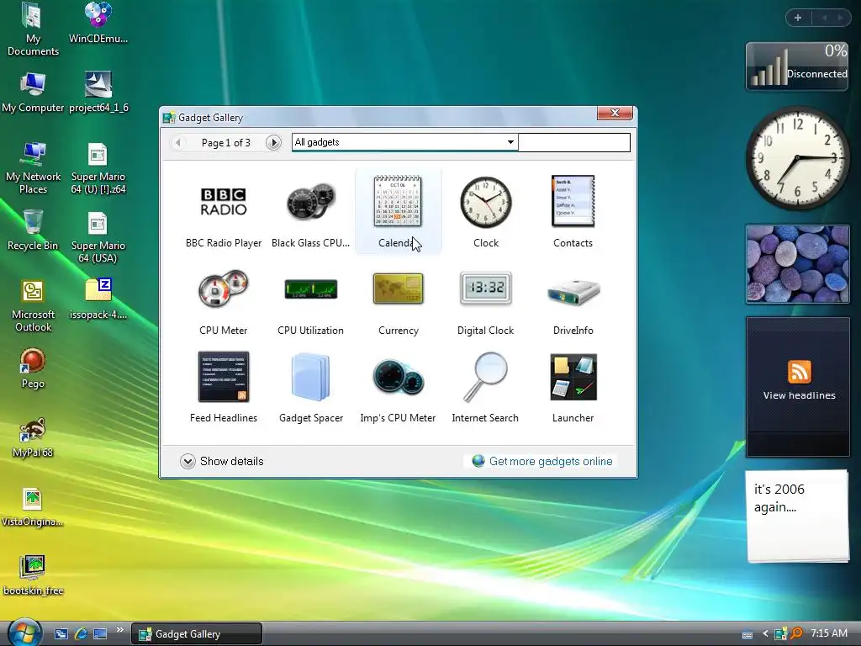Pick the Black Glass CPU gadget
861x646 pixels.
[311, 212]
